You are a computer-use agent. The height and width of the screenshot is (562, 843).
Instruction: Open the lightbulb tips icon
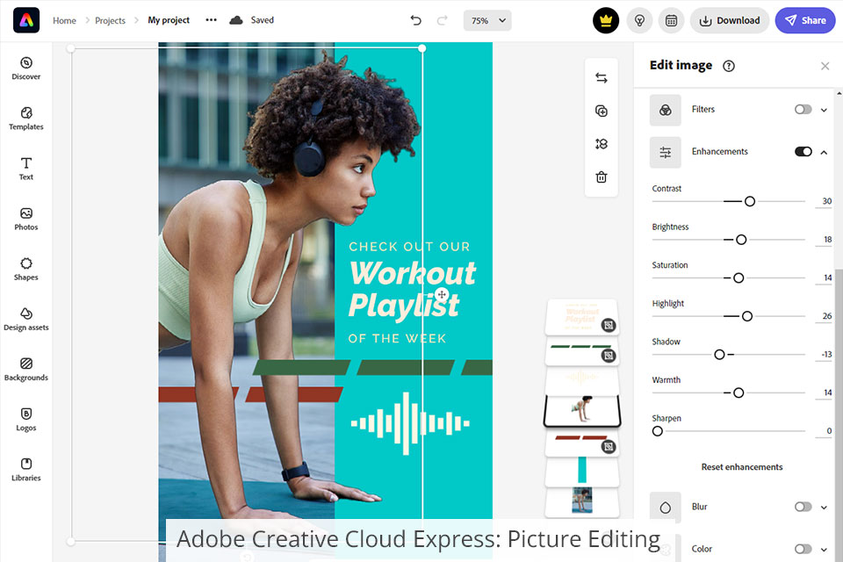pos(639,20)
